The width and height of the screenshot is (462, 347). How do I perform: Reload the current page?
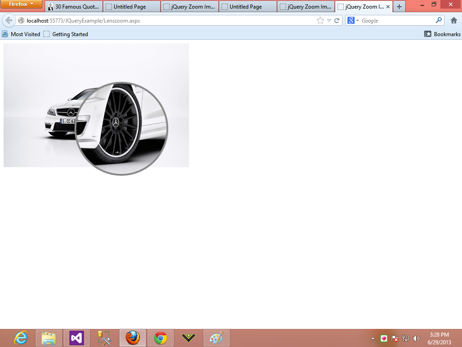(337, 21)
